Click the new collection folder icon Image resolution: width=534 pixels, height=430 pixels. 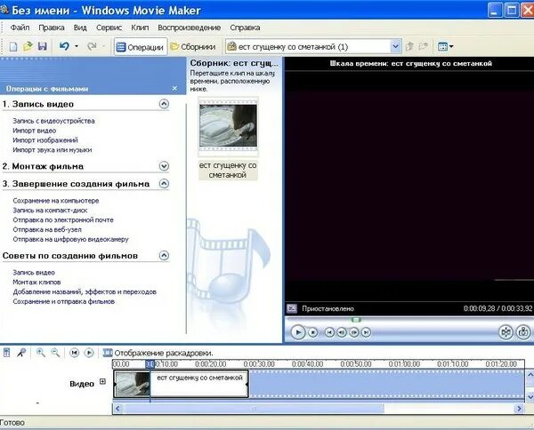click(424, 46)
